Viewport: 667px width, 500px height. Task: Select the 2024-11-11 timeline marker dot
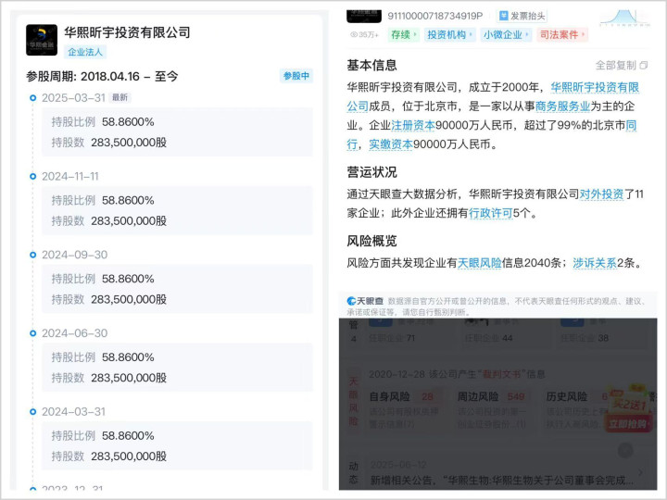(x=33, y=177)
